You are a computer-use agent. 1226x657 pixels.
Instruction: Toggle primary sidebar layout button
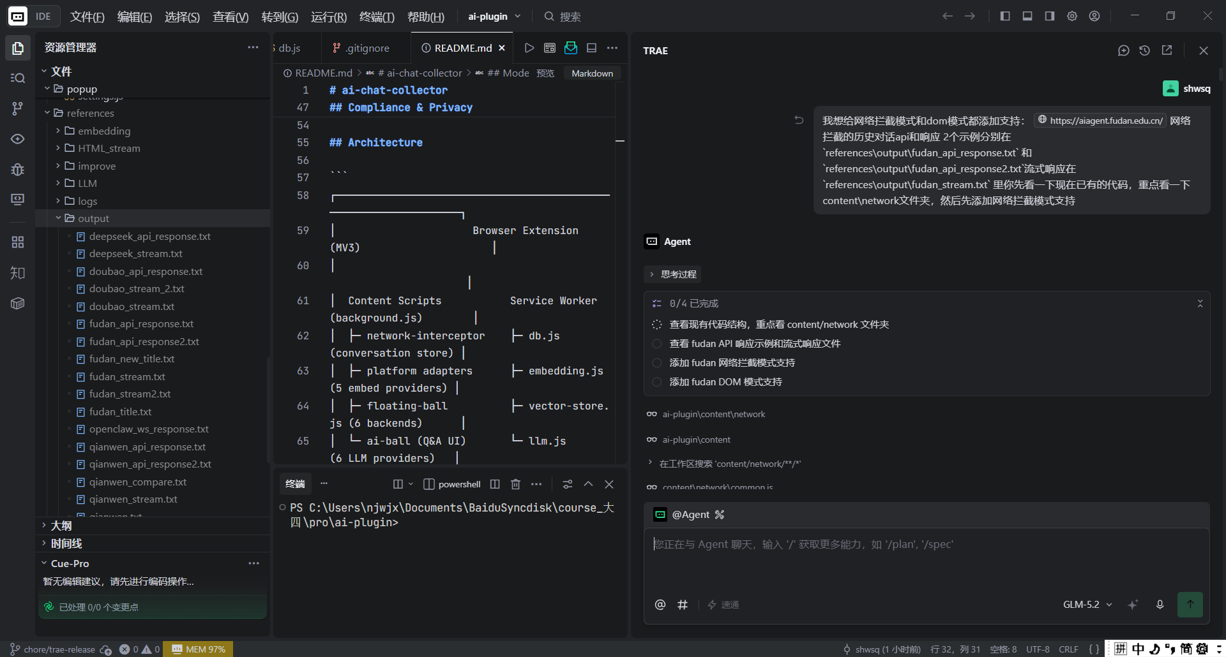point(1005,17)
